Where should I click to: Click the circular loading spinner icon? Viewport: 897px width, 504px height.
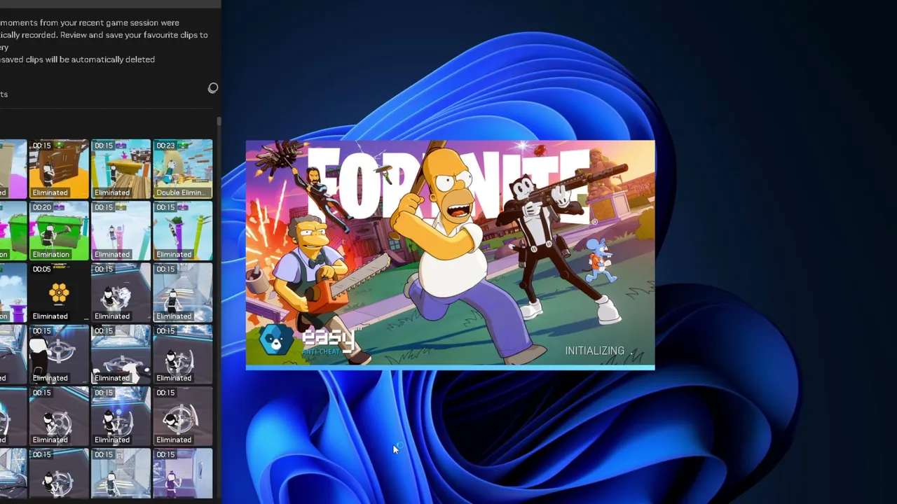(x=213, y=88)
